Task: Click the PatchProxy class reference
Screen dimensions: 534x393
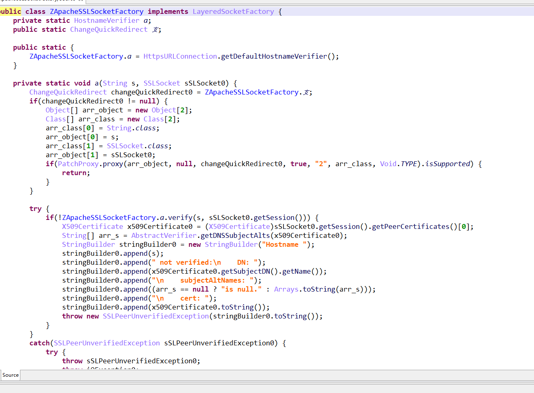Action: (x=78, y=164)
